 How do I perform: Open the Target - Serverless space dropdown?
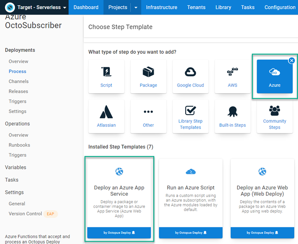(x=42, y=7)
